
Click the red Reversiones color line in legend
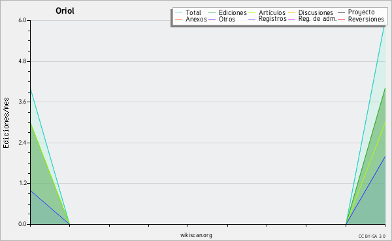pos(341,19)
